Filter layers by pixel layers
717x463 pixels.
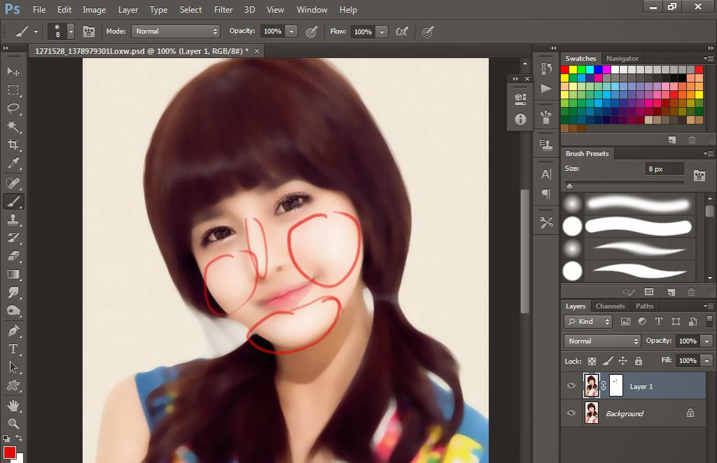pos(625,322)
